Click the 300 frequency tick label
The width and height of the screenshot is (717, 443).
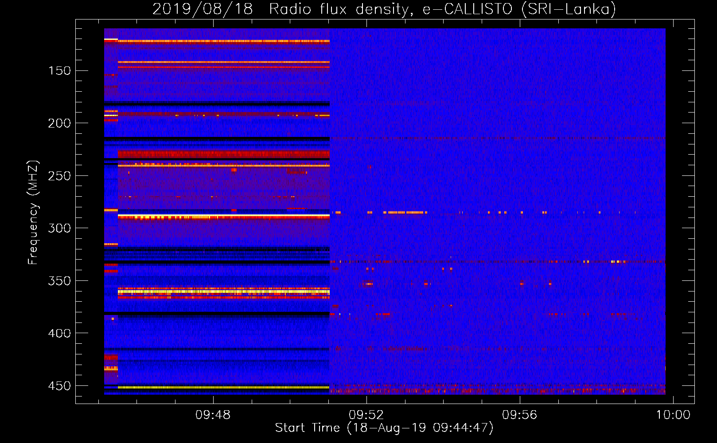point(59,228)
